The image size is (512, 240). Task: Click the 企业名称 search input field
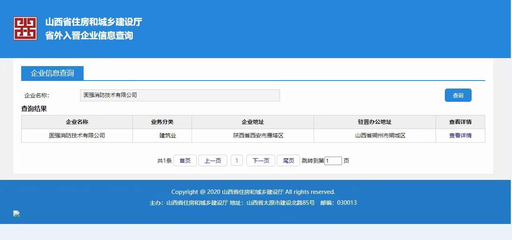pos(180,95)
